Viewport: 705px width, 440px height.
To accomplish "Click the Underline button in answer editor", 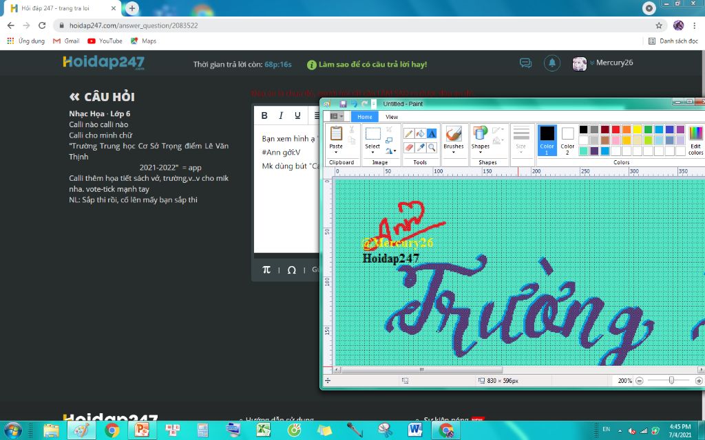I will pos(297,115).
